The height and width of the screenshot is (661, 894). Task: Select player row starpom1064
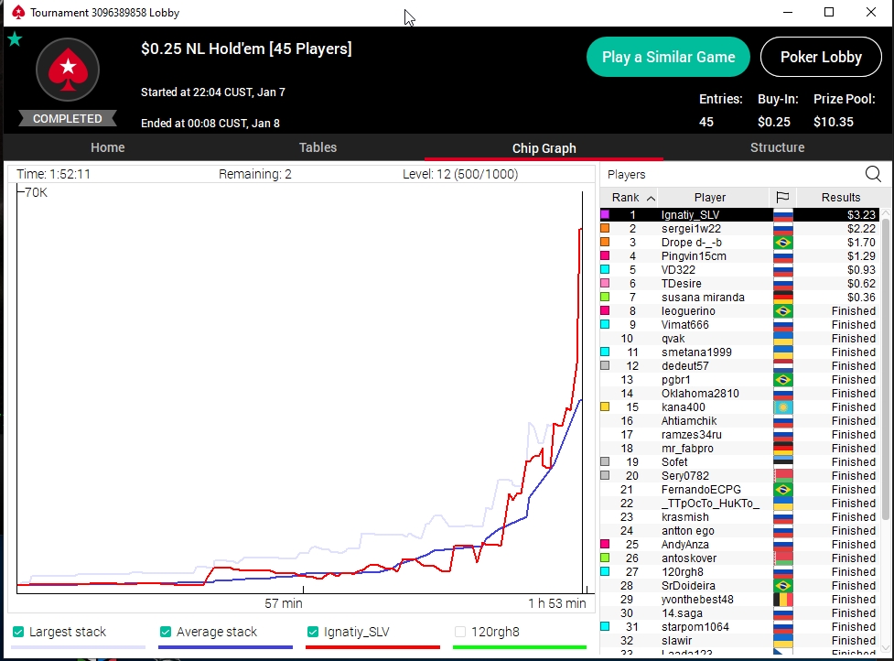[x=739, y=627]
